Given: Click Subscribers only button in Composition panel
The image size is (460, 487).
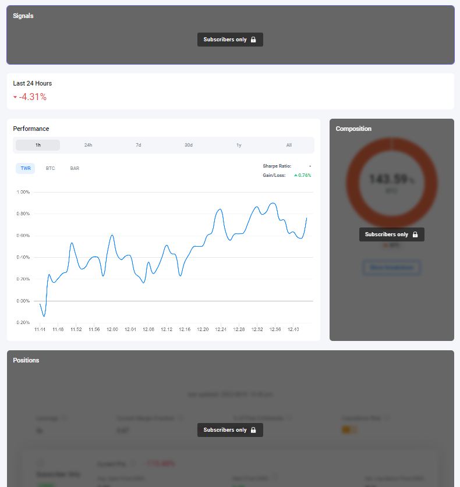Looking at the screenshot, I should point(392,234).
